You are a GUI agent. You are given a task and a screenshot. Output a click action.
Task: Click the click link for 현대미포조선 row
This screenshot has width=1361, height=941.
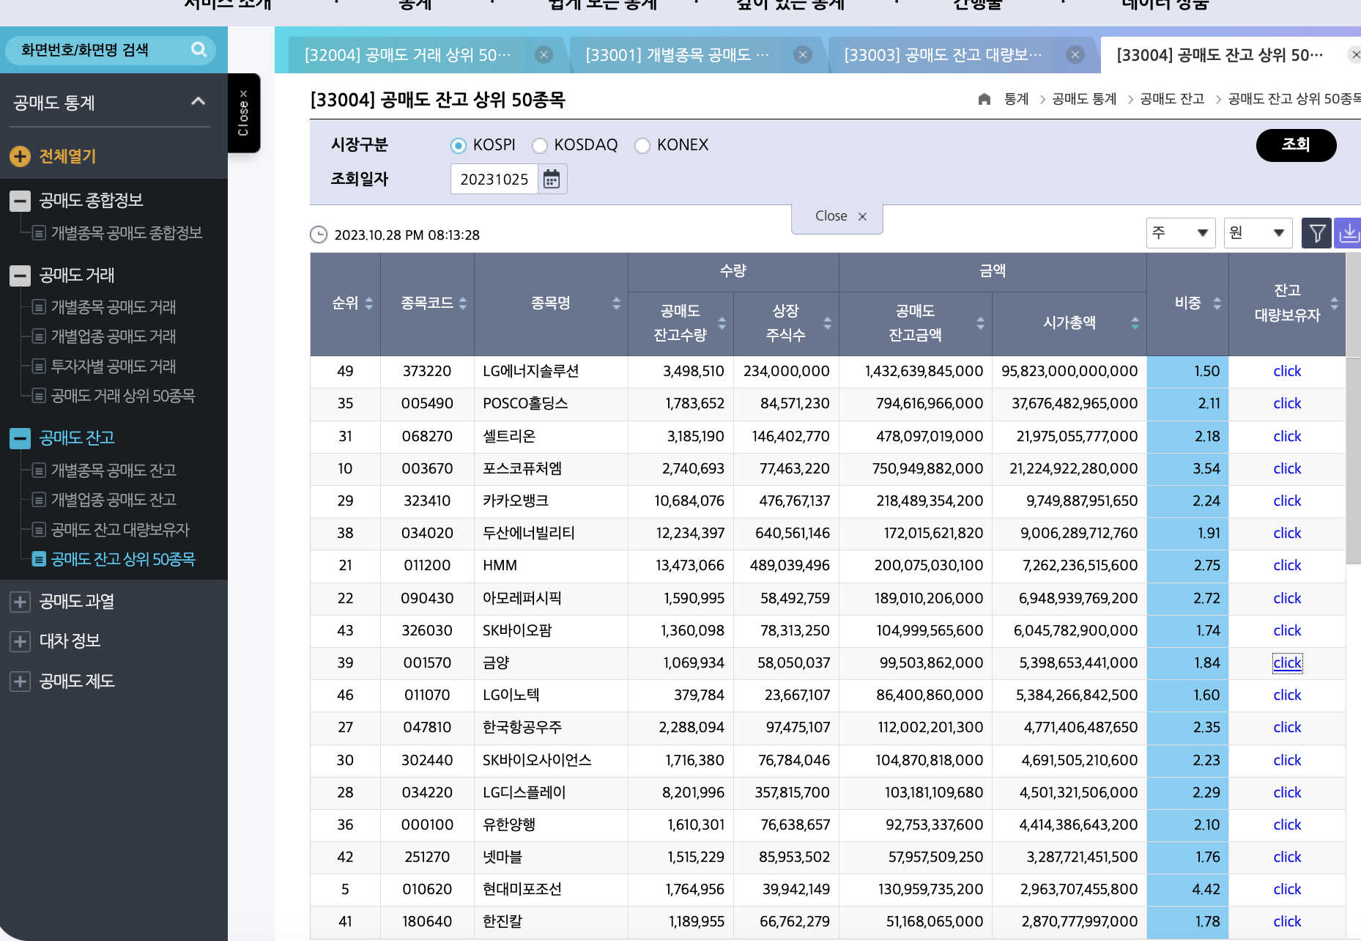(1287, 890)
